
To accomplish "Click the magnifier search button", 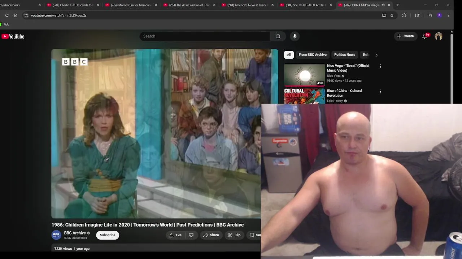I will coord(278,36).
